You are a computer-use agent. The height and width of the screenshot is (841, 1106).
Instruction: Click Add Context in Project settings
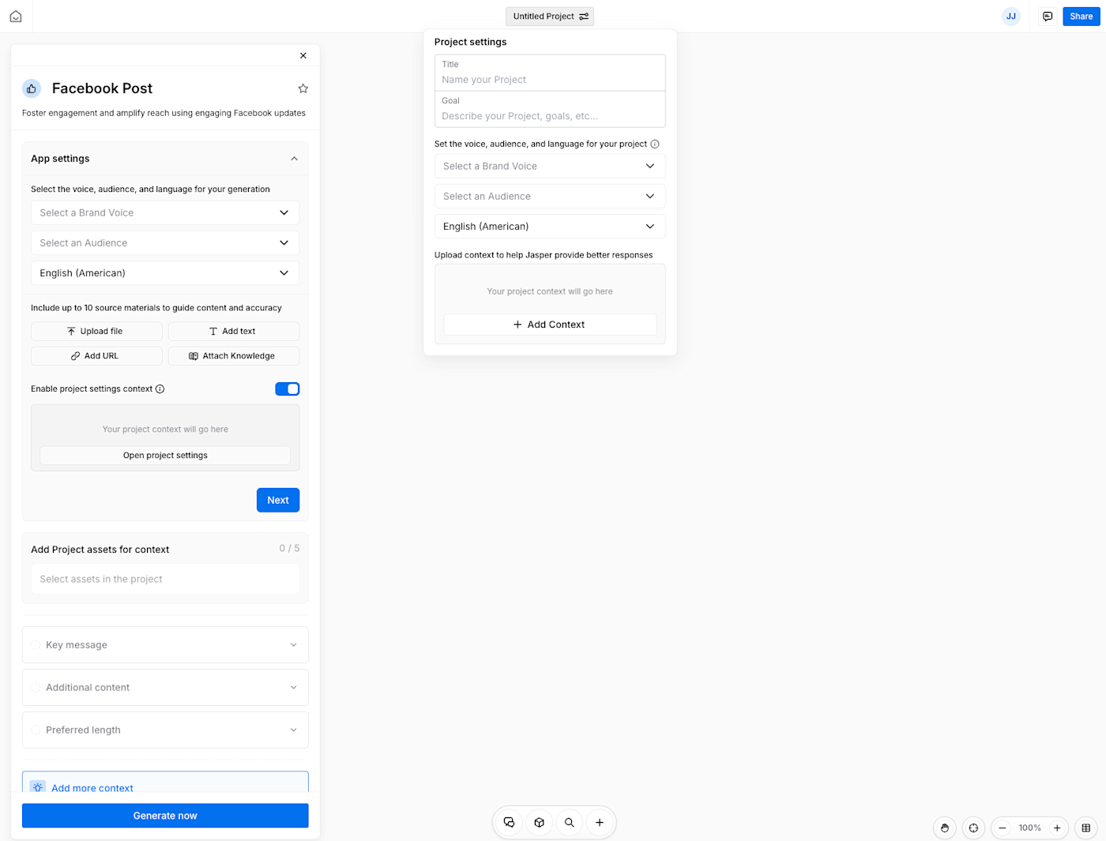coord(550,325)
